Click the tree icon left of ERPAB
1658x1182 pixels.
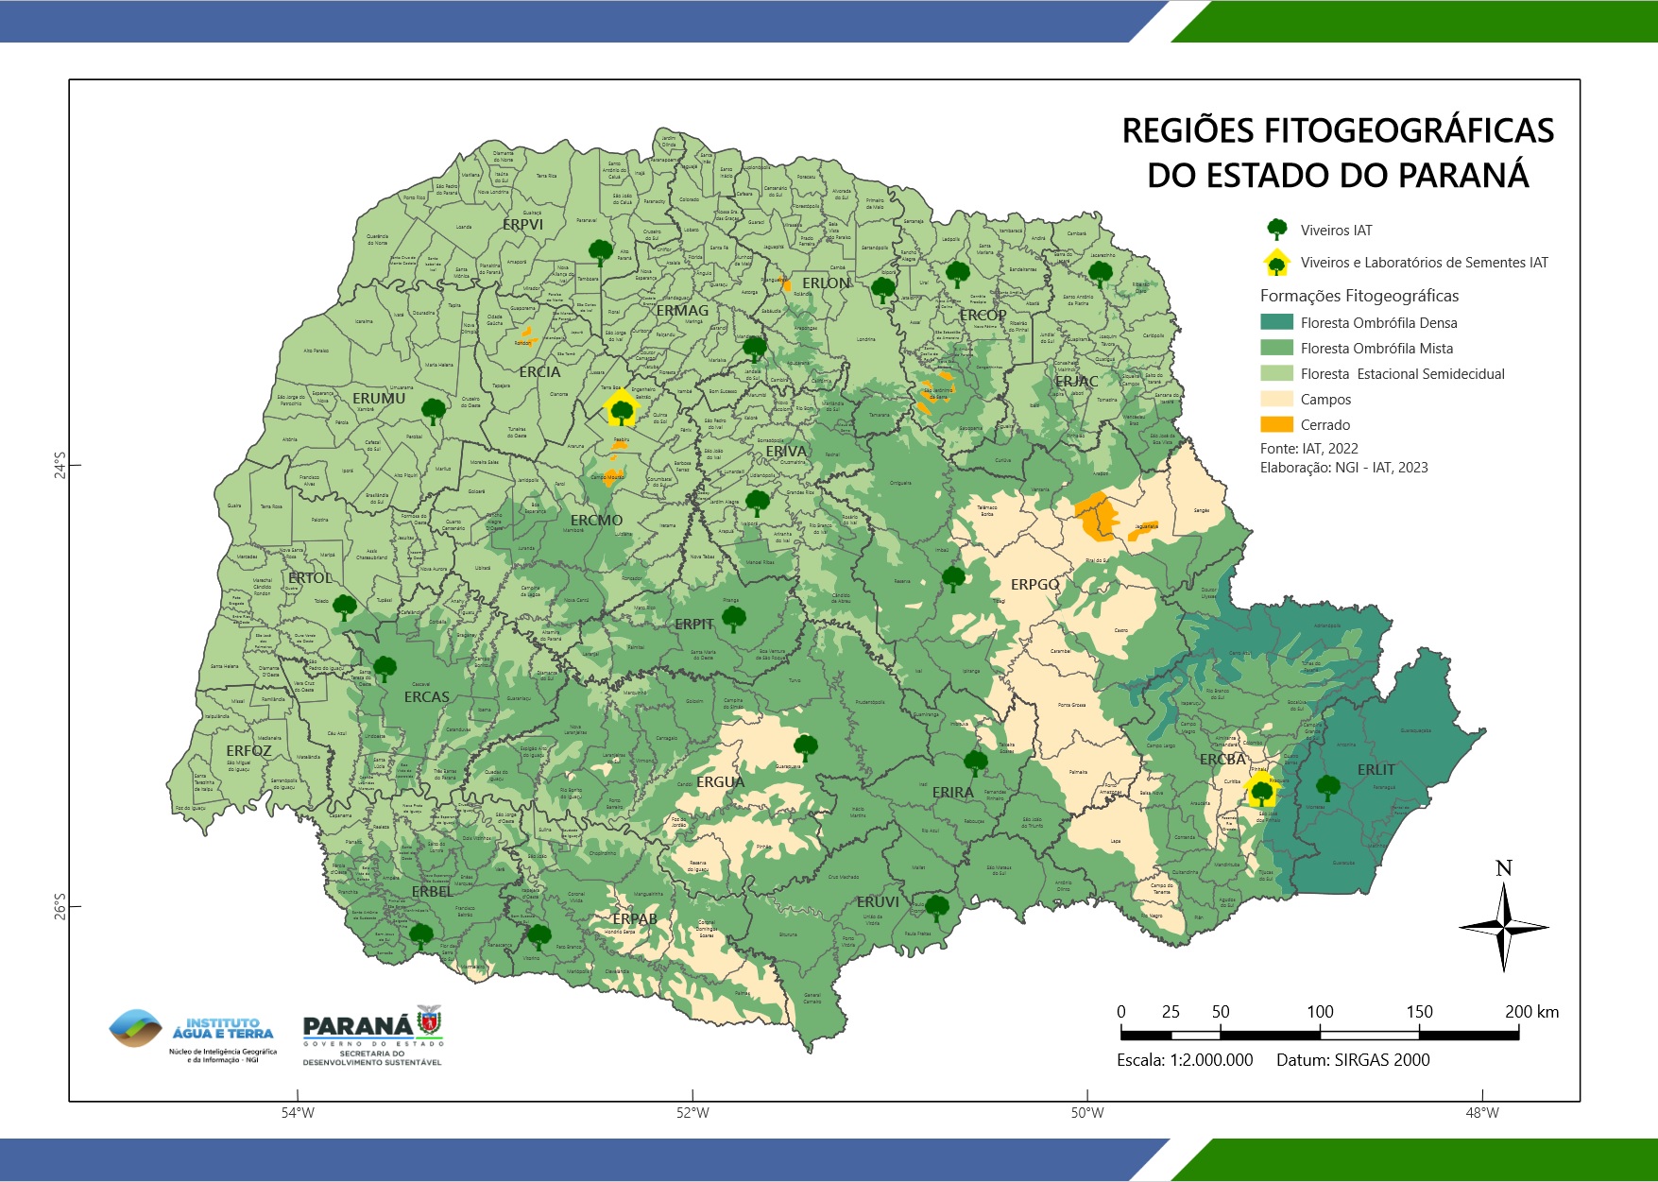(538, 936)
